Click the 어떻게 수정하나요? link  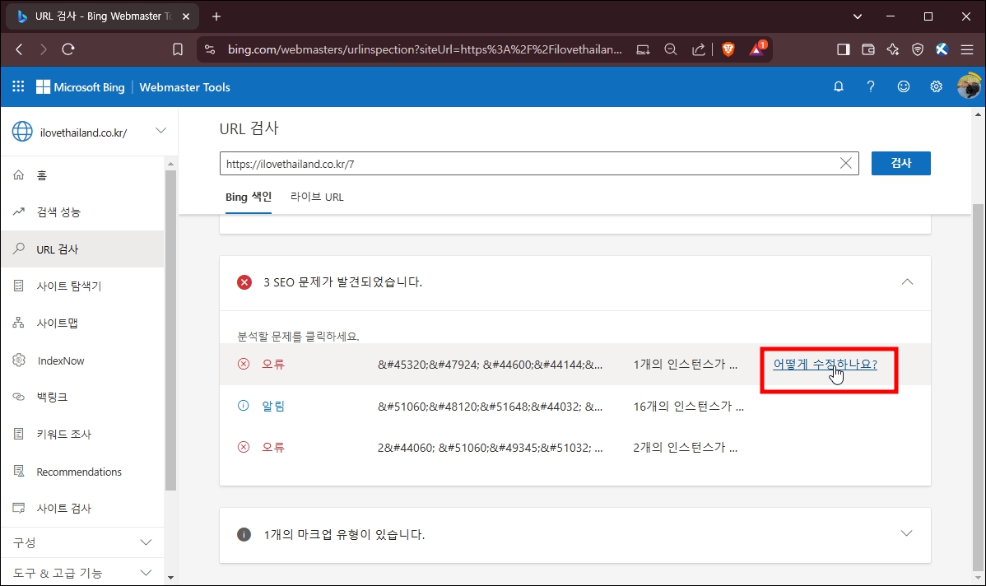point(825,364)
